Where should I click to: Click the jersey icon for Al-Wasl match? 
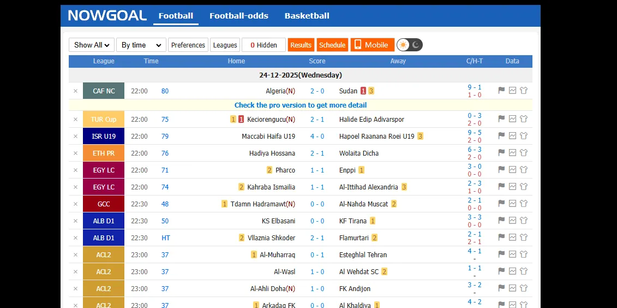point(524,271)
